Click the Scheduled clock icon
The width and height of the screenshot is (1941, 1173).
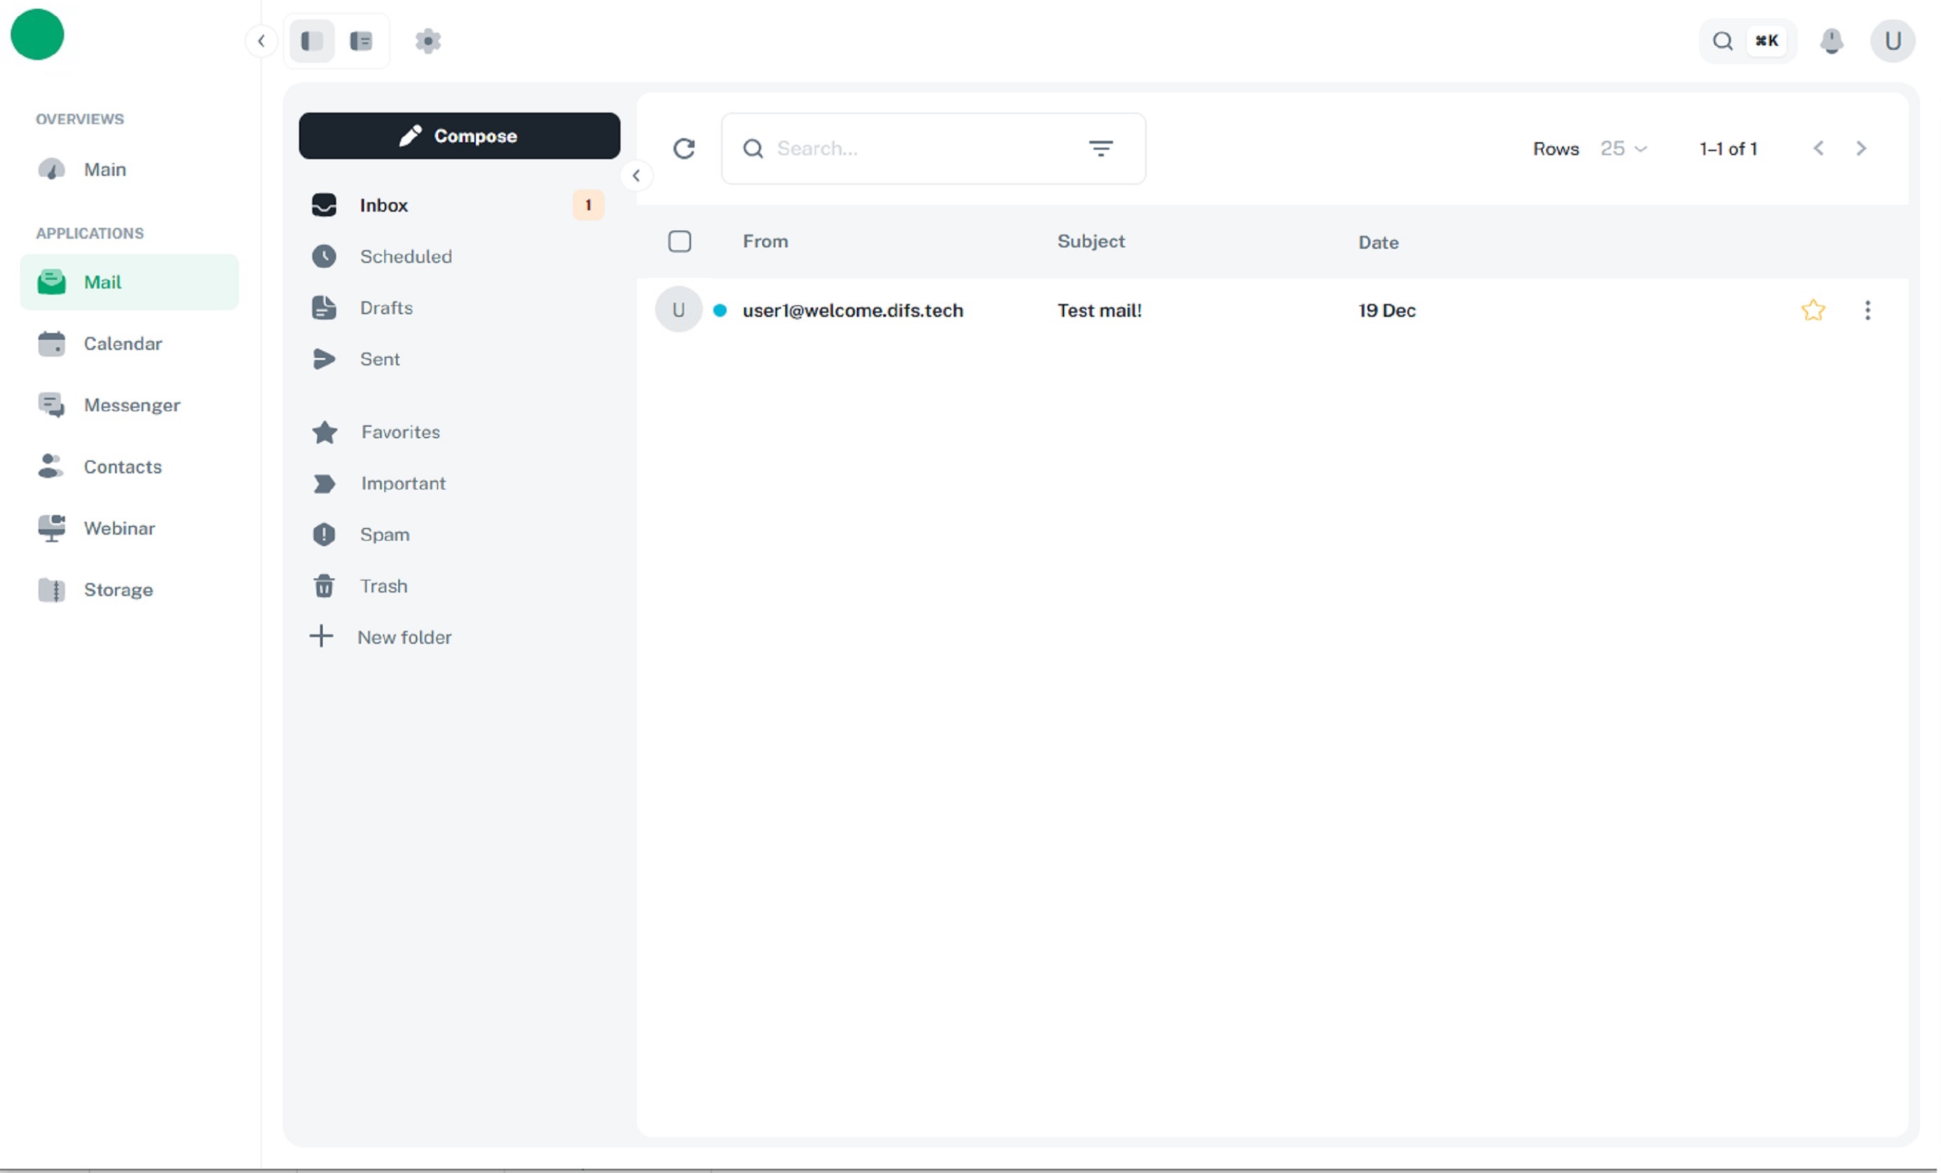pyautogui.click(x=323, y=256)
